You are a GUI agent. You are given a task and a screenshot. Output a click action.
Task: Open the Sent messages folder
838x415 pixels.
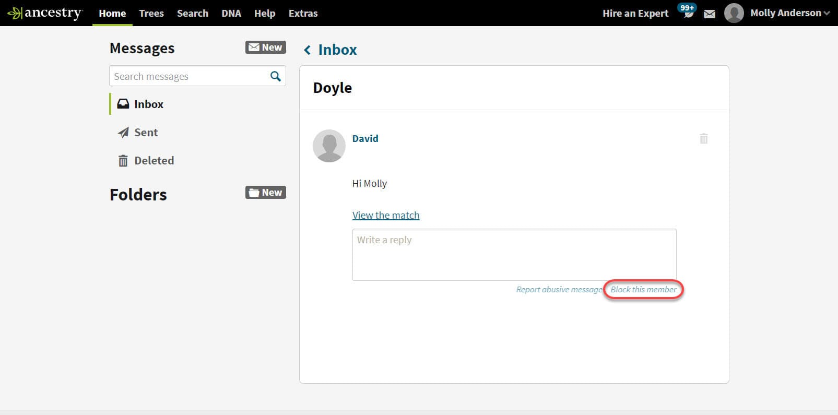point(146,133)
